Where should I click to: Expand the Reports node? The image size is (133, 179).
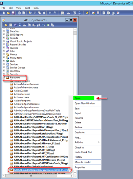pos(4,38)
